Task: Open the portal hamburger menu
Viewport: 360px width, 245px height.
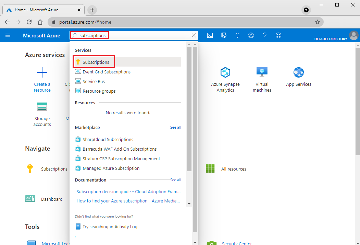Action: click(8, 35)
